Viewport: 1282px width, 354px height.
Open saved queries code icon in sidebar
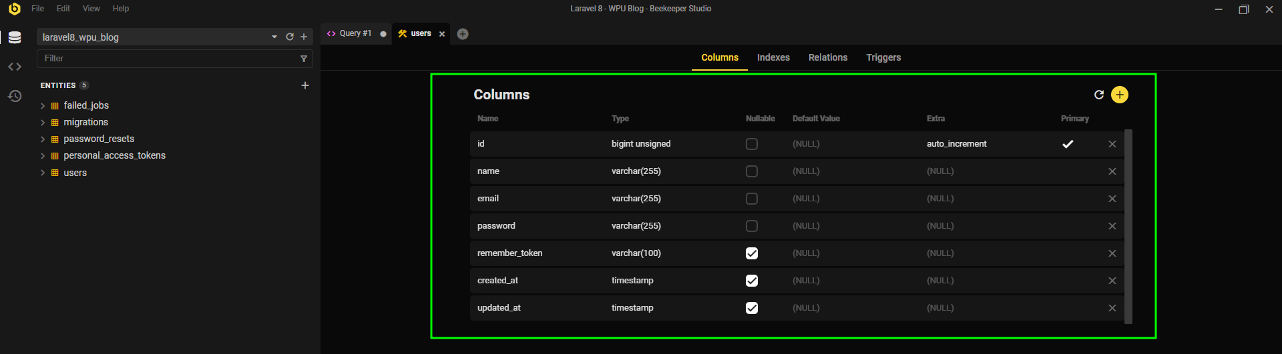coord(15,67)
